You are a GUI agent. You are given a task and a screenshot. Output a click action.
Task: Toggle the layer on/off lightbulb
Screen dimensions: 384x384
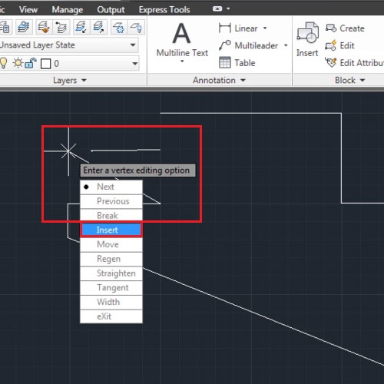(x=4, y=63)
